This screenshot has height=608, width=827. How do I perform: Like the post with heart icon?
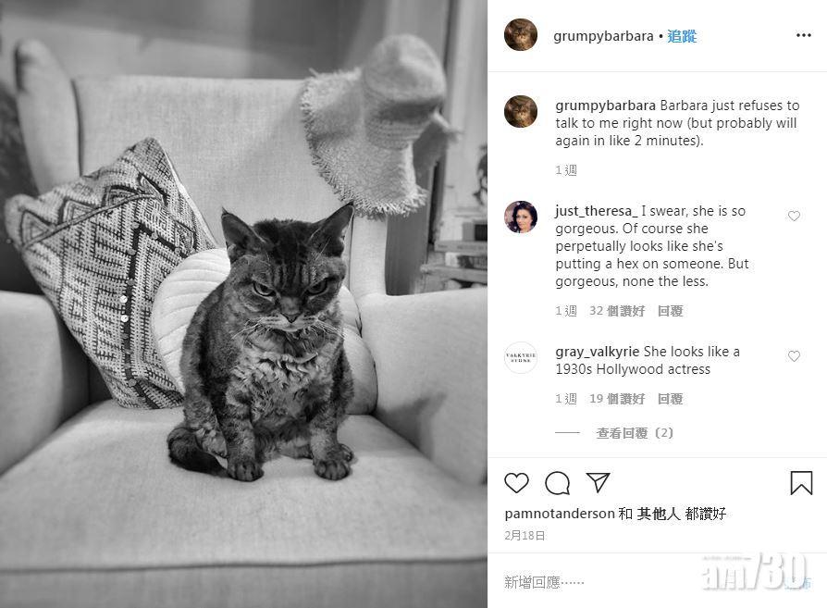tap(516, 482)
